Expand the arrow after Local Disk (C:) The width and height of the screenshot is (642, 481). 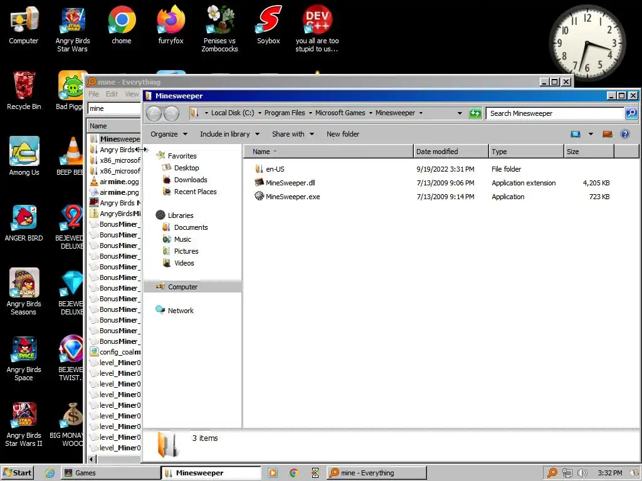point(260,113)
